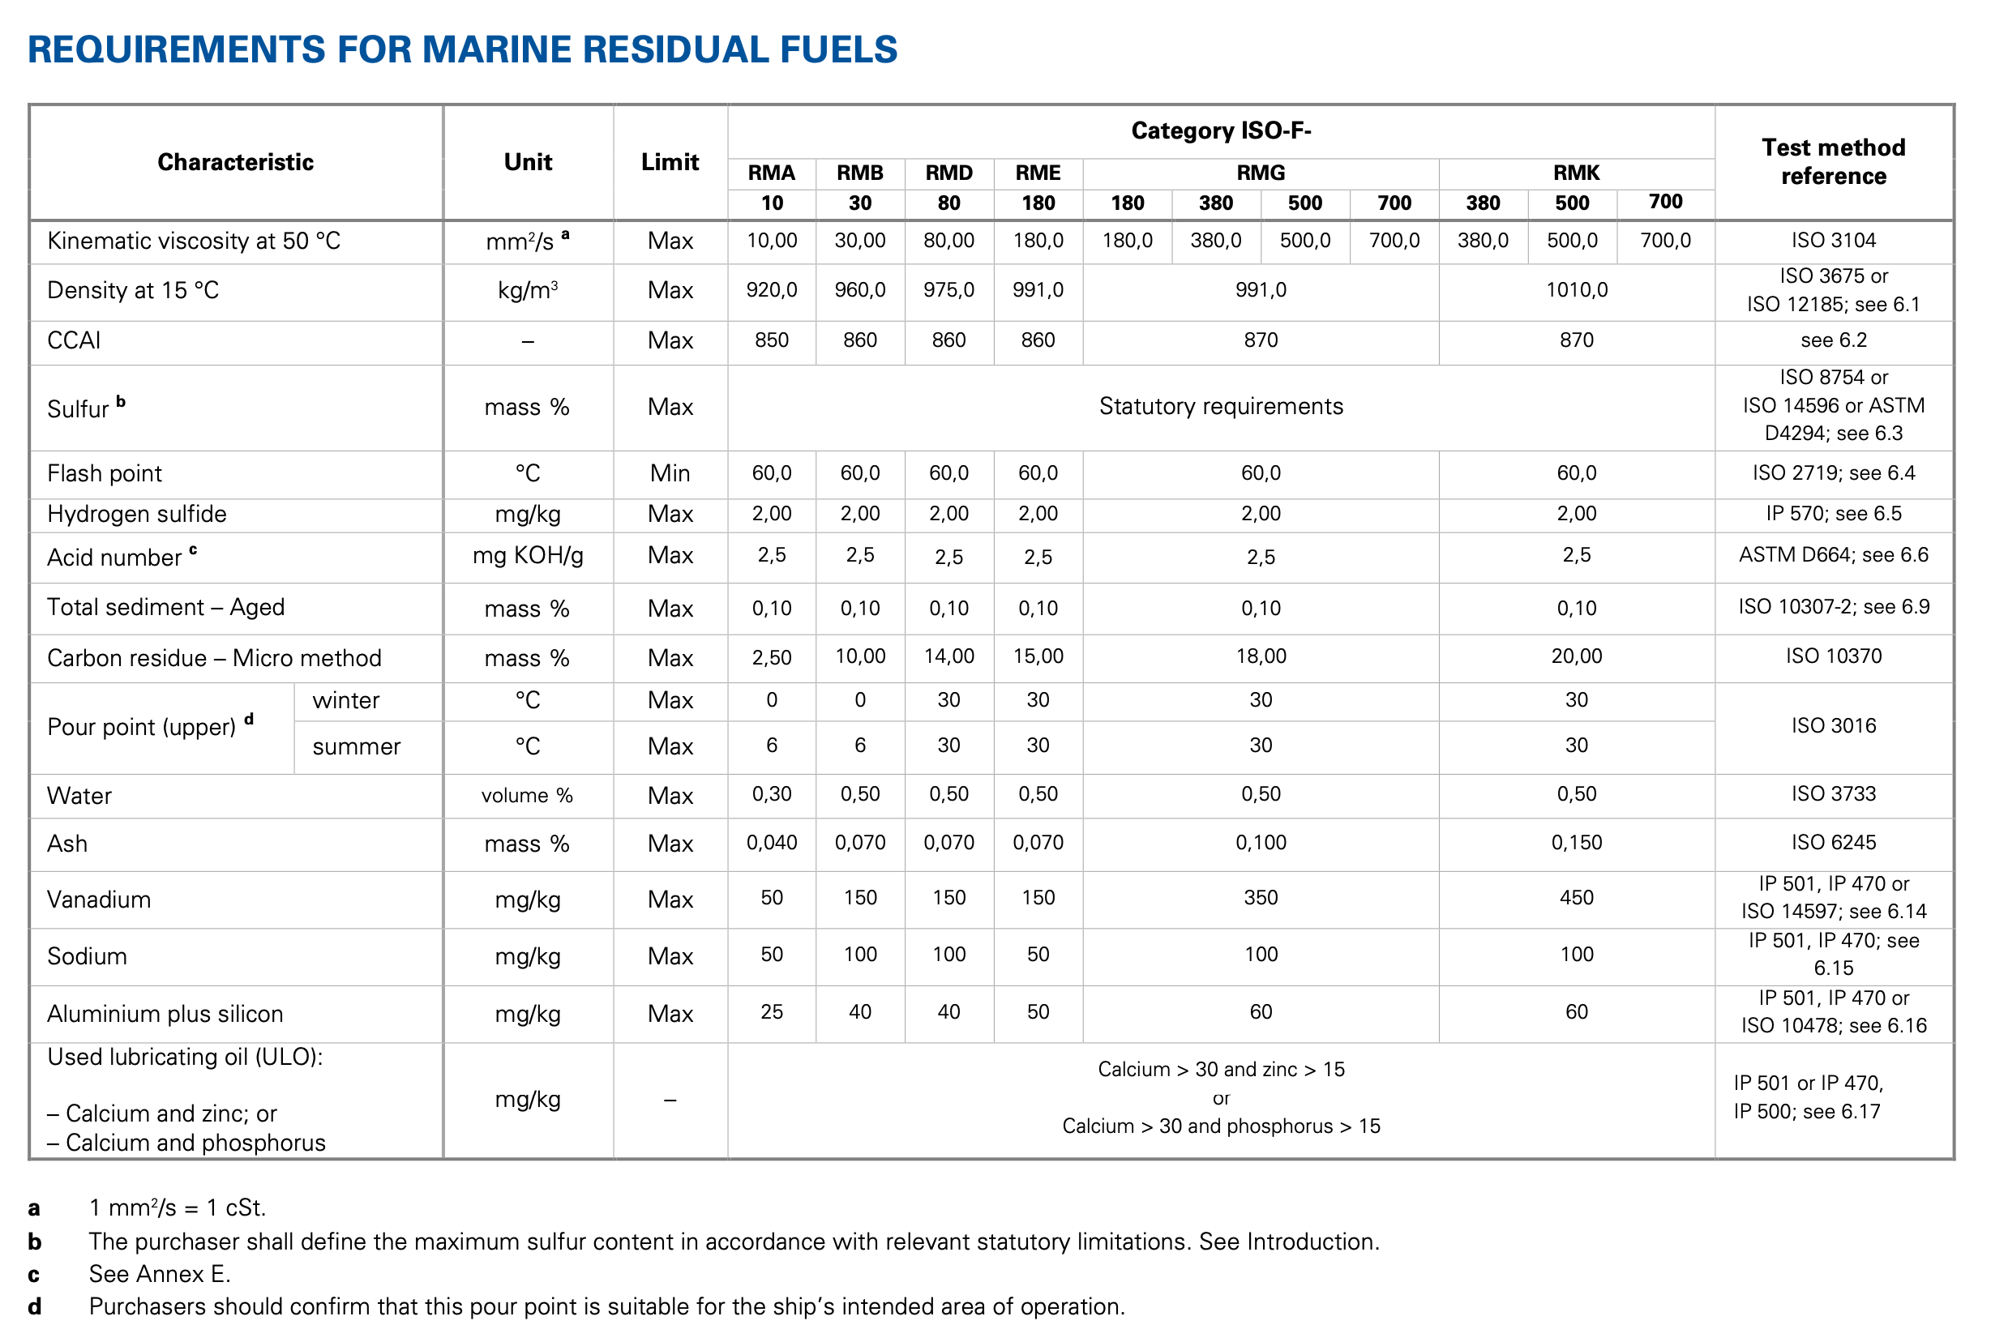Select the Category ISO-F- header cell

tap(1221, 131)
